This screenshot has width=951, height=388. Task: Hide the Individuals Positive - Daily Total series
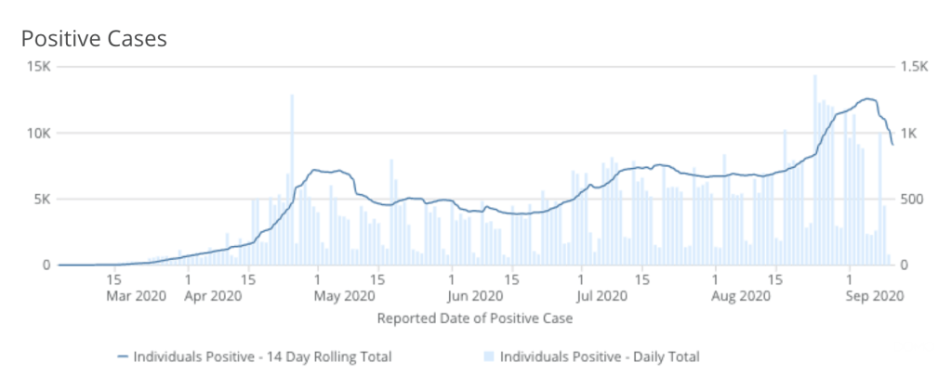(599, 356)
